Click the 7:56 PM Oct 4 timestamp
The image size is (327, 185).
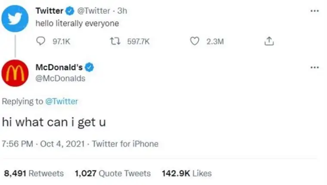coord(43,144)
